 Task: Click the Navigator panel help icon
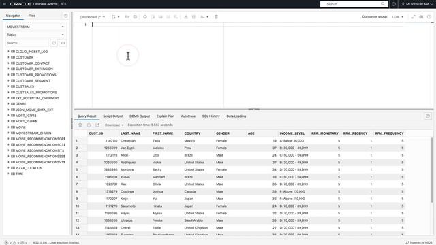tap(65, 16)
